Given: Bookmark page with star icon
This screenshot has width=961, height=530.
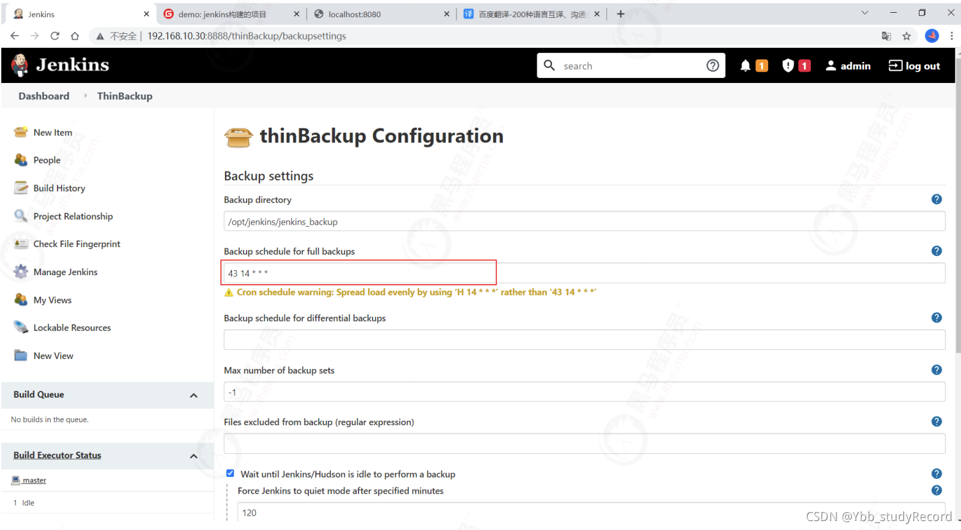Looking at the screenshot, I should [x=907, y=36].
